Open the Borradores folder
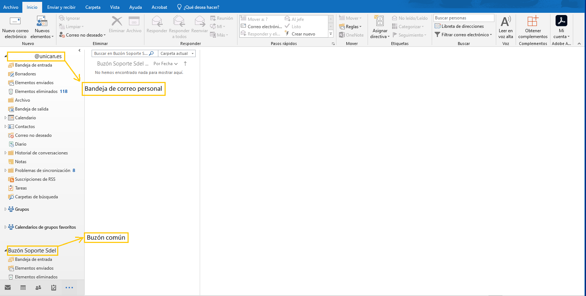Image resolution: width=586 pixels, height=296 pixels. pos(25,74)
